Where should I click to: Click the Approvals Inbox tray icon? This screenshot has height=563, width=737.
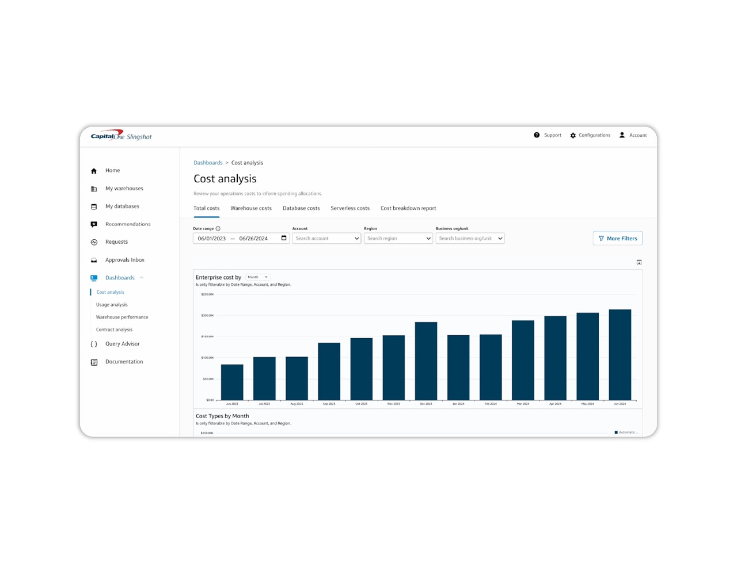[x=94, y=259]
